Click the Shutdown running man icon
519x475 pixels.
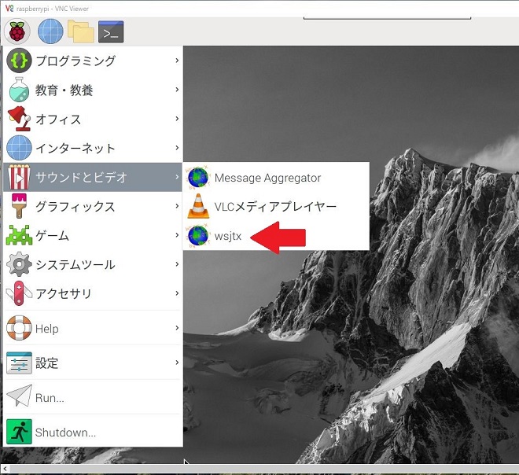pyautogui.click(x=19, y=432)
